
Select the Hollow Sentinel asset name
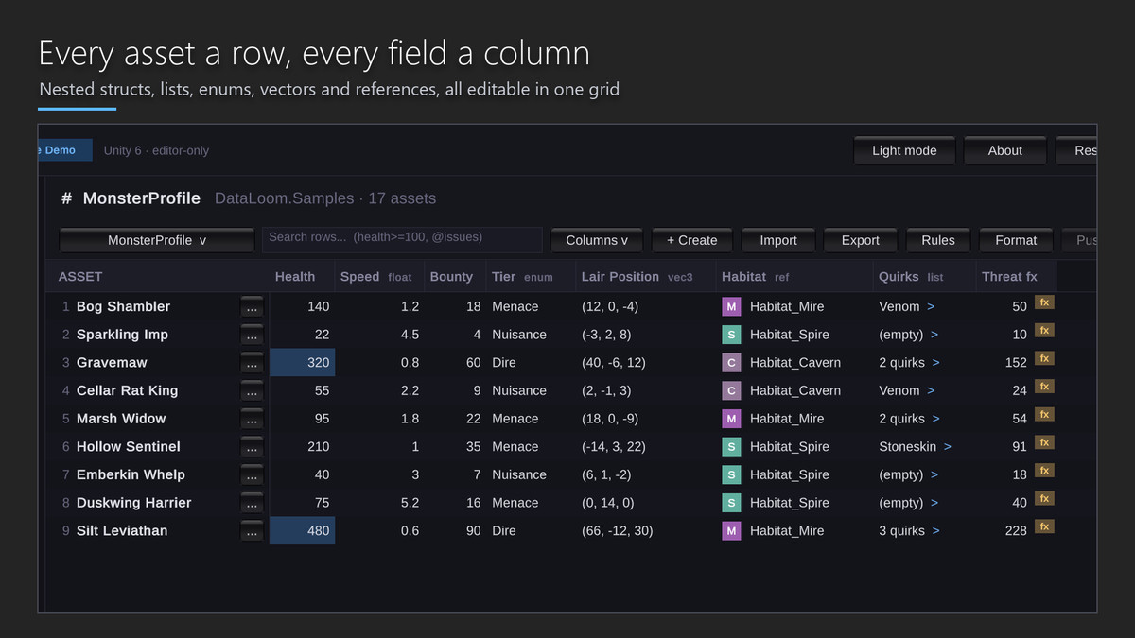coord(129,446)
